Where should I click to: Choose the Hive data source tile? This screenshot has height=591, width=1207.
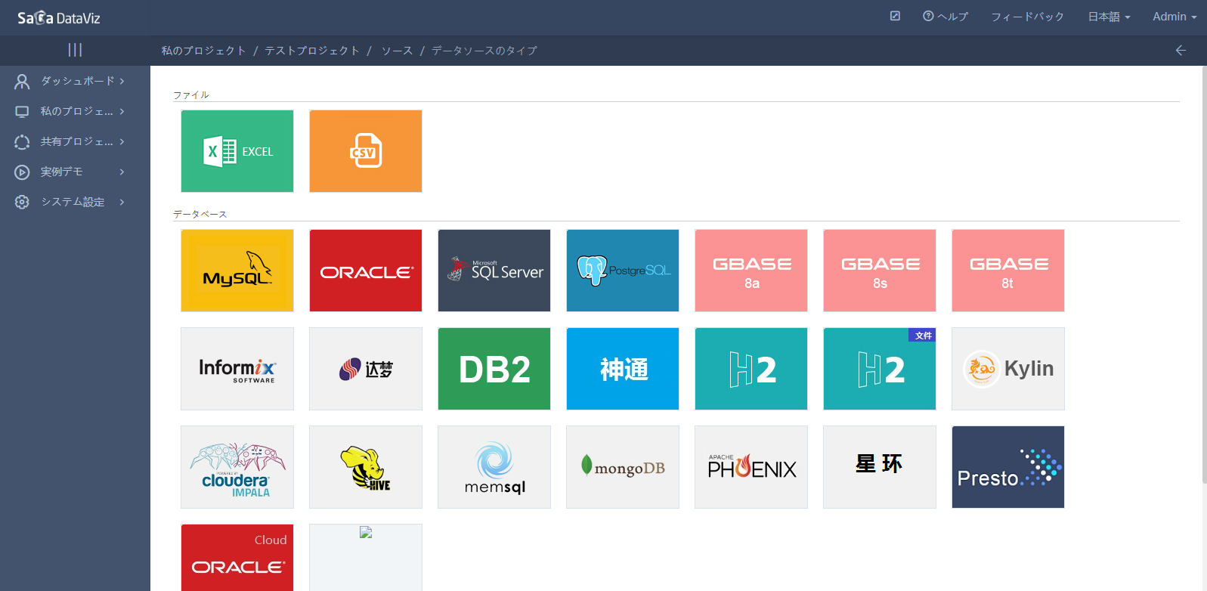click(366, 467)
